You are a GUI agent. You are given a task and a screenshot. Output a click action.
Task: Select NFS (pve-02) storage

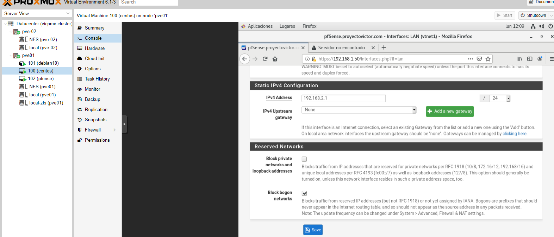pos(43,39)
